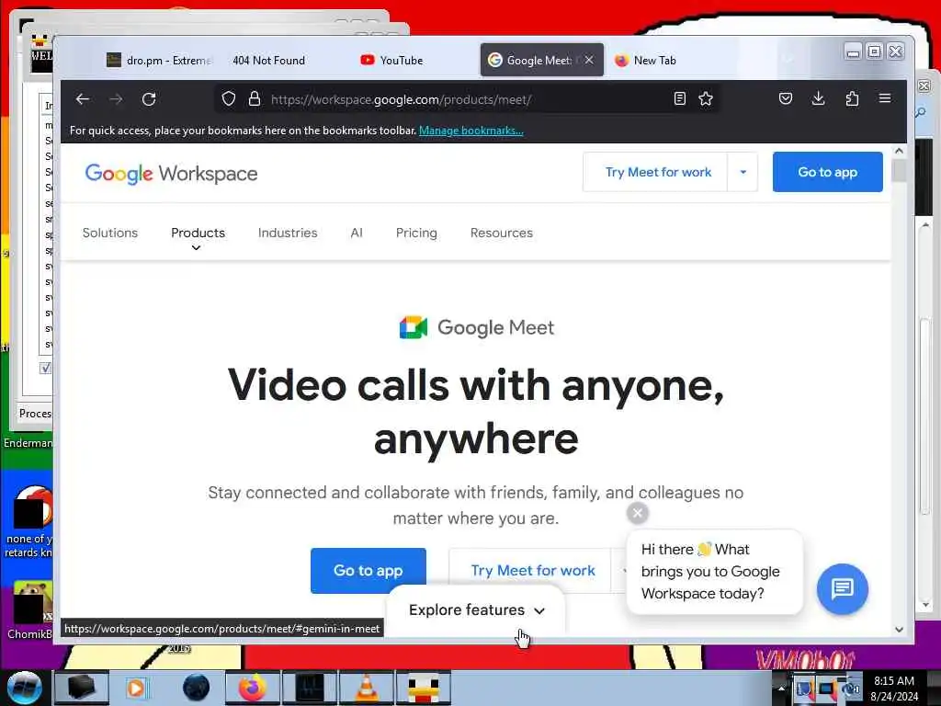Screen dimensions: 941x706
Task: Open the Industries nav menu
Action: [288, 233]
